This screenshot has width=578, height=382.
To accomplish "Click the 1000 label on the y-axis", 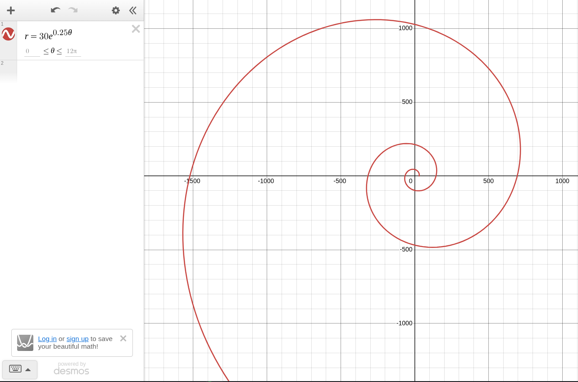I will tap(405, 28).
